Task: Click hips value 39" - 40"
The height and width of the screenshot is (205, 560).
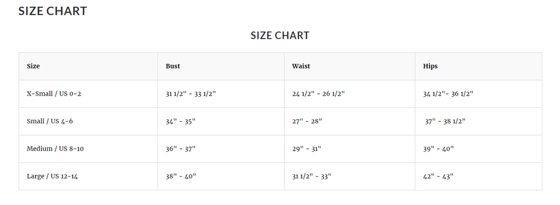Action: (x=438, y=149)
